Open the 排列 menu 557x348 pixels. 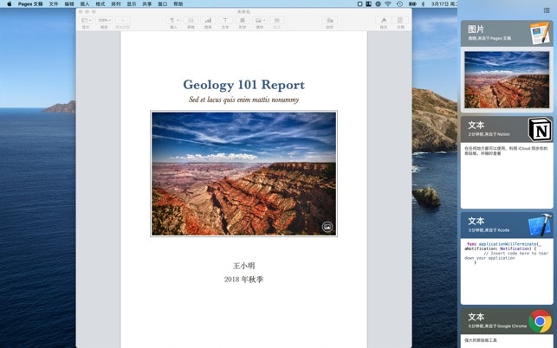pyautogui.click(x=116, y=4)
